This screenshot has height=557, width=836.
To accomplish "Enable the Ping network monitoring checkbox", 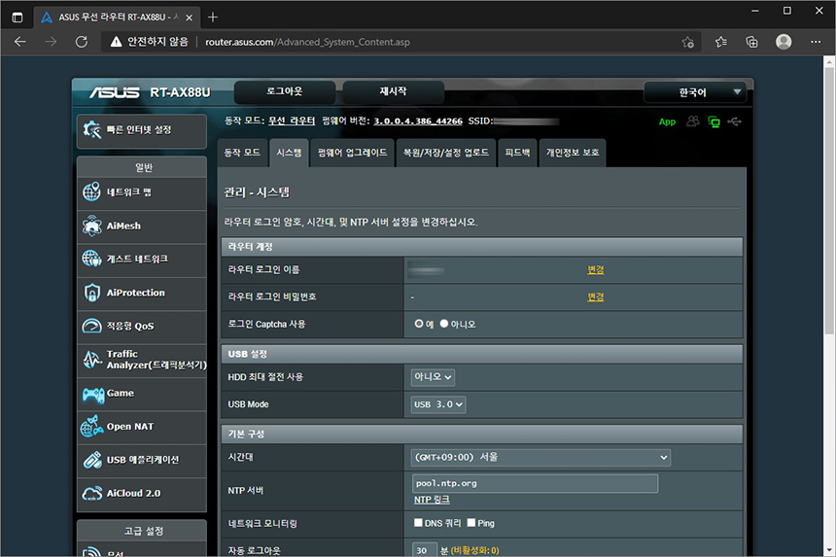I will pos(471,522).
